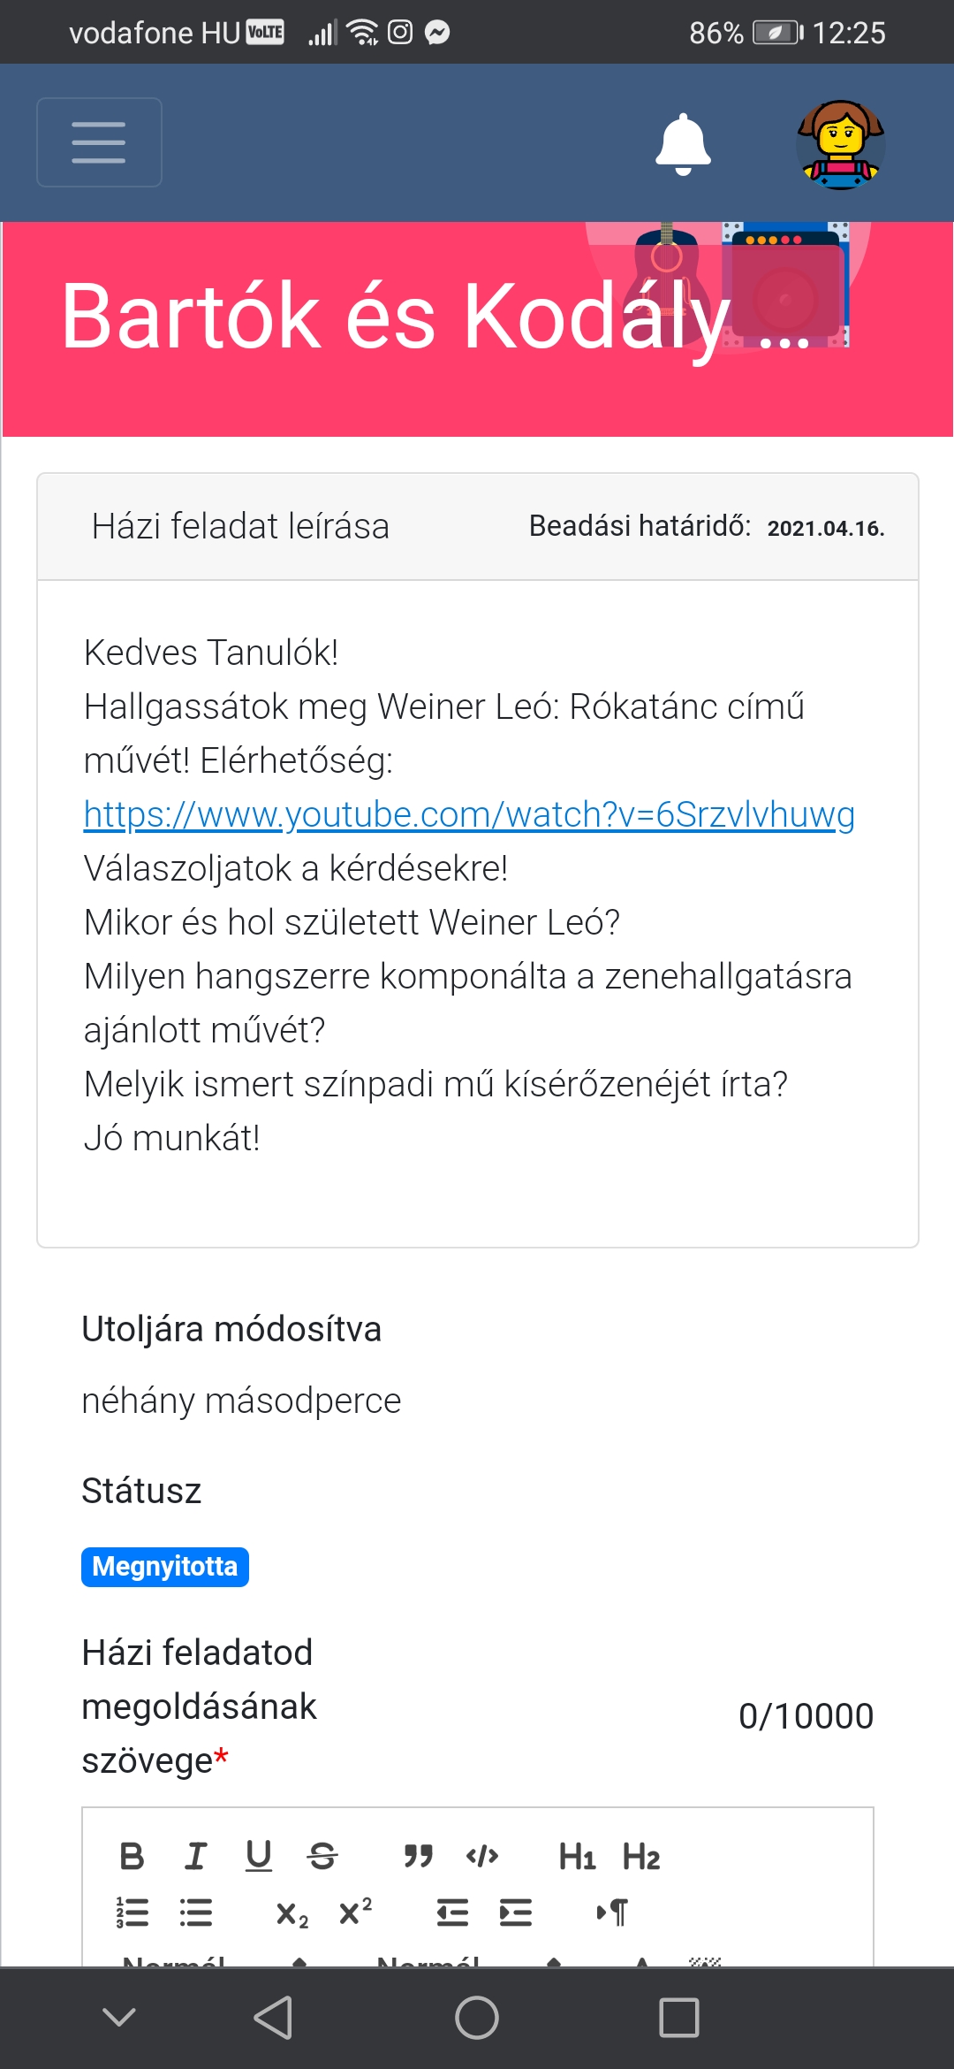Insert a code block
The image size is (954, 2069).
(x=482, y=1856)
